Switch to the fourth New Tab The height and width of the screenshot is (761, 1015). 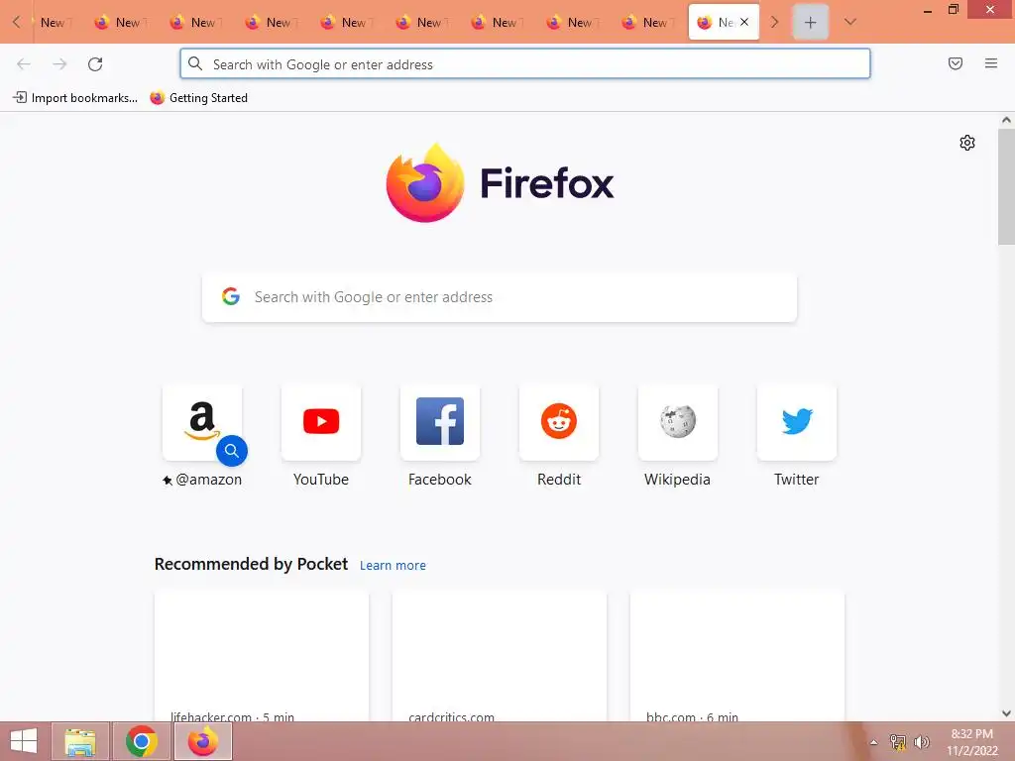click(x=272, y=23)
